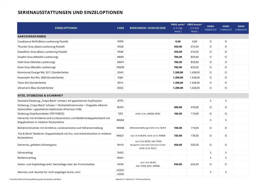
Task: Click the footnote about Unverbindliche Preisempfehlung
Action: pos(39,179)
